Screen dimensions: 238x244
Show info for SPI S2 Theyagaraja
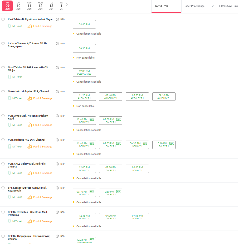[57, 236]
